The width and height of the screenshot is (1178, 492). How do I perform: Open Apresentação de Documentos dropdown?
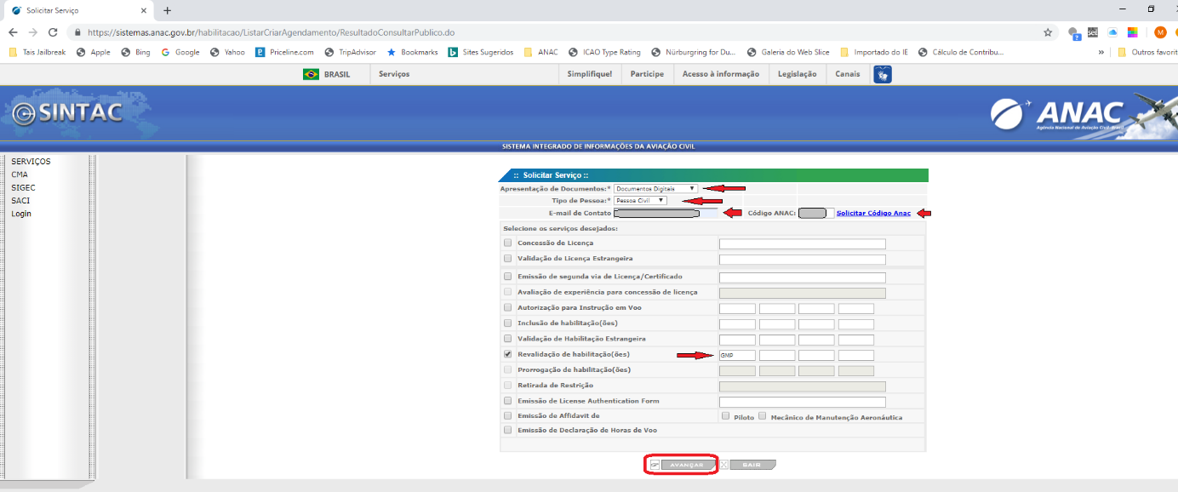pyautogui.click(x=655, y=188)
